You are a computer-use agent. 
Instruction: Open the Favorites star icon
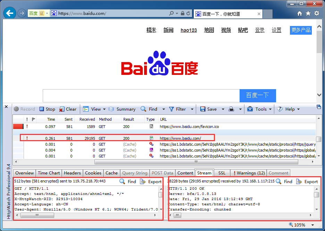point(308,14)
